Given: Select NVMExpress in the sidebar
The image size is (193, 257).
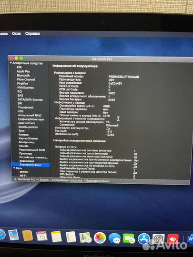Looking at the screenshot, I should pyautogui.click(x=25, y=88).
